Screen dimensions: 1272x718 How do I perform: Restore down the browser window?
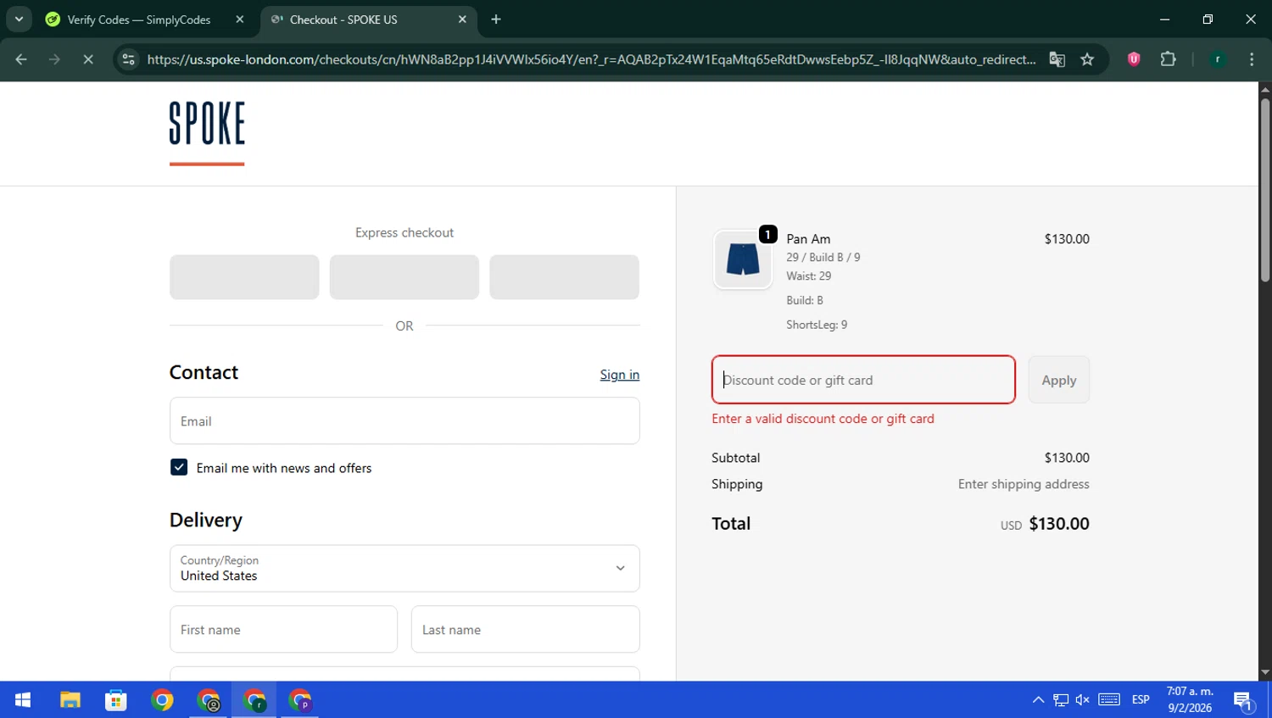pos(1208,19)
